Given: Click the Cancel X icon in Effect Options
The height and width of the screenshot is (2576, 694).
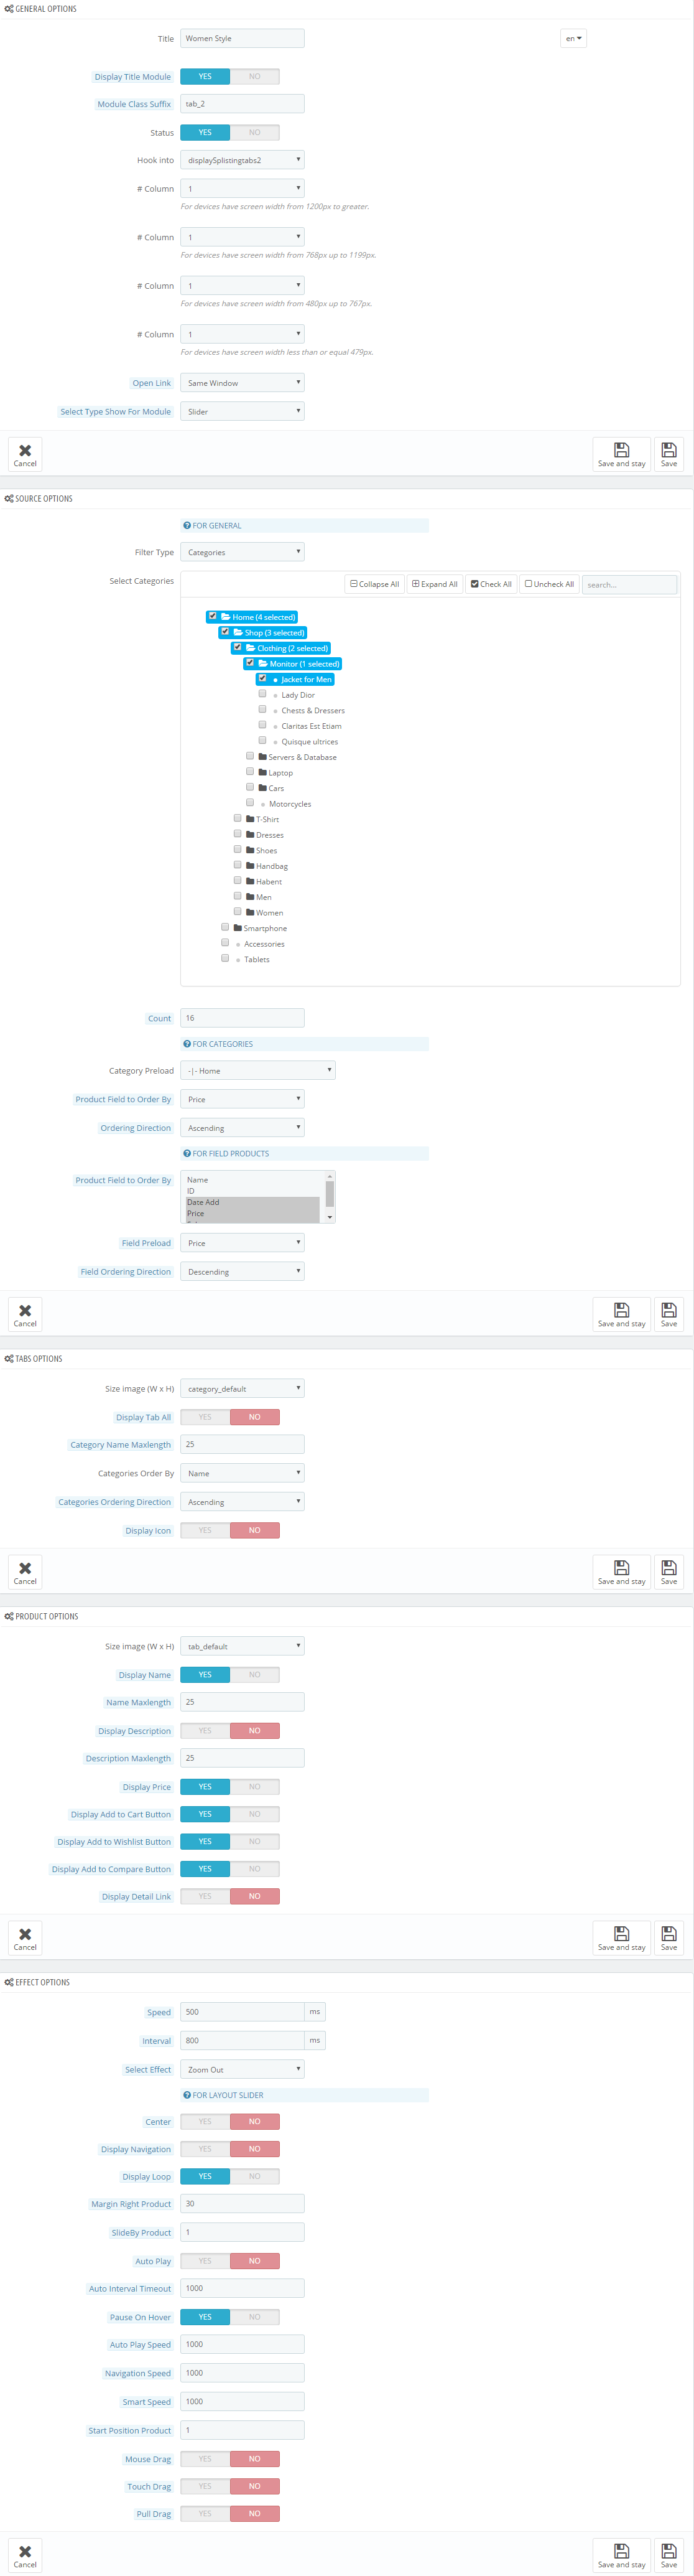Looking at the screenshot, I should point(25,2551).
